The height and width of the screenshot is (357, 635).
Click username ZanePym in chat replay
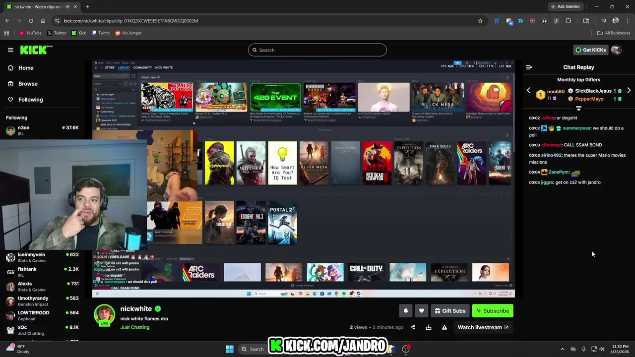point(559,172)
